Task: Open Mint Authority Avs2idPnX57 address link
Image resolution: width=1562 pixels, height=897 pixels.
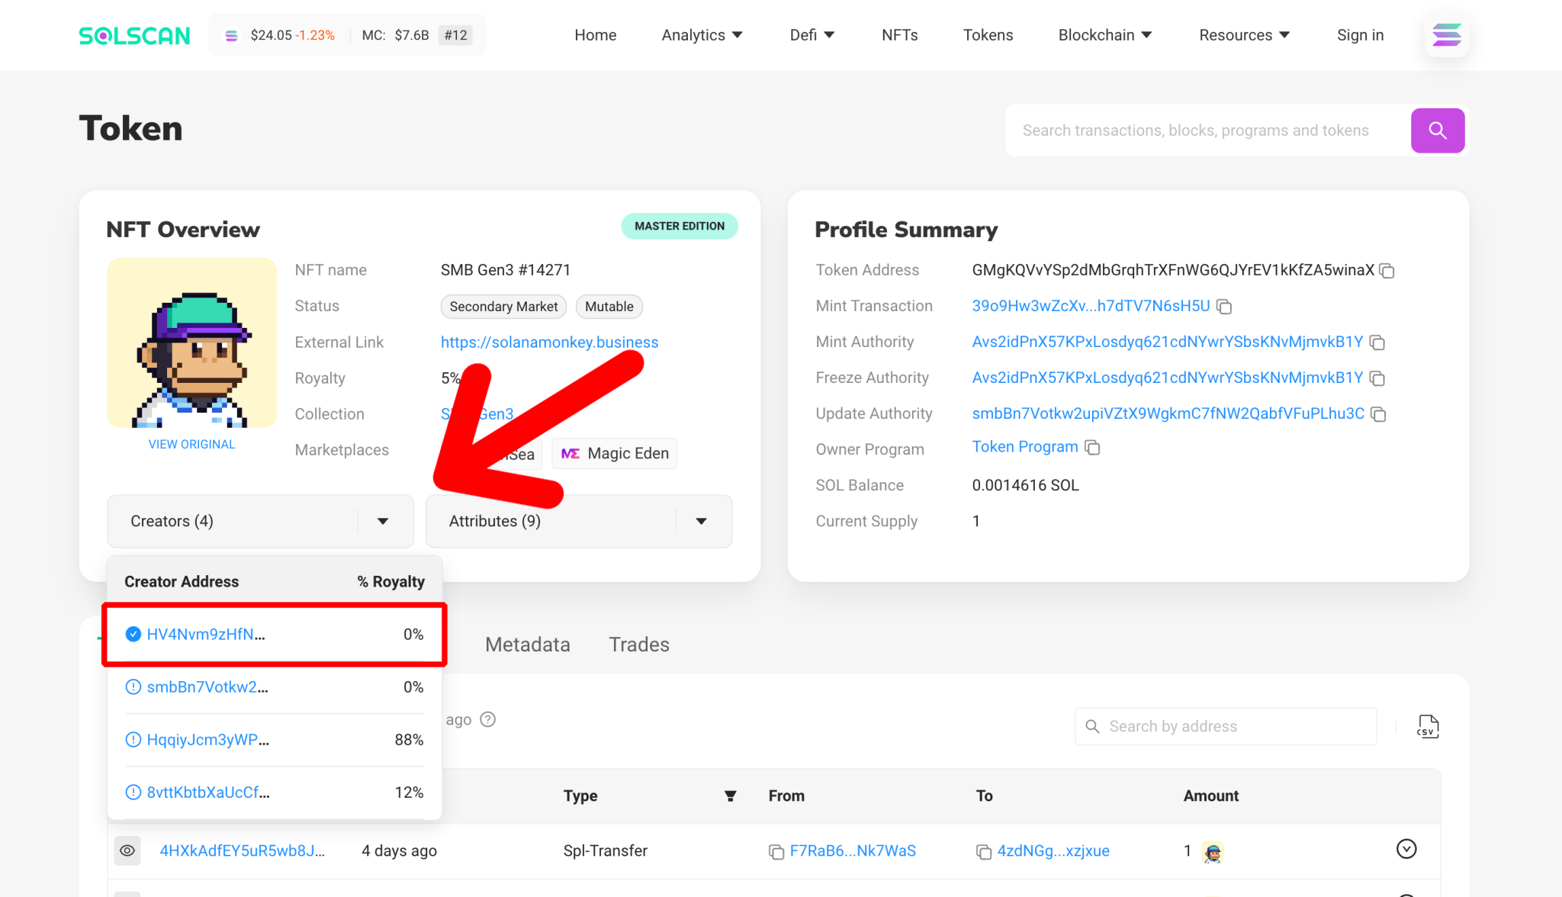Action: click(x=1167, y=342)
